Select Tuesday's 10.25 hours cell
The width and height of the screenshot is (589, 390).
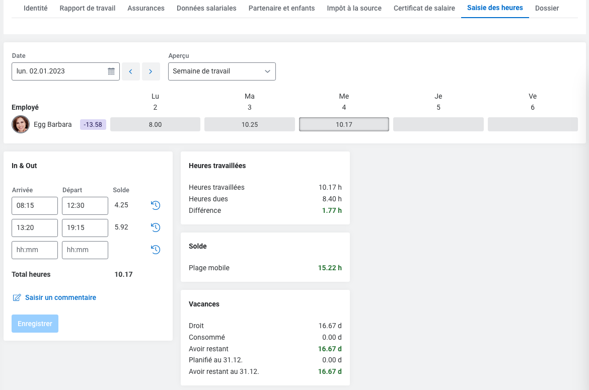249,124
